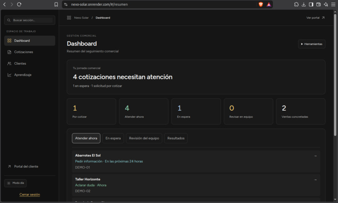This screenshot has width=338, height=203.
Task: Switch to the En espera tab
Action: click(113, 138)
